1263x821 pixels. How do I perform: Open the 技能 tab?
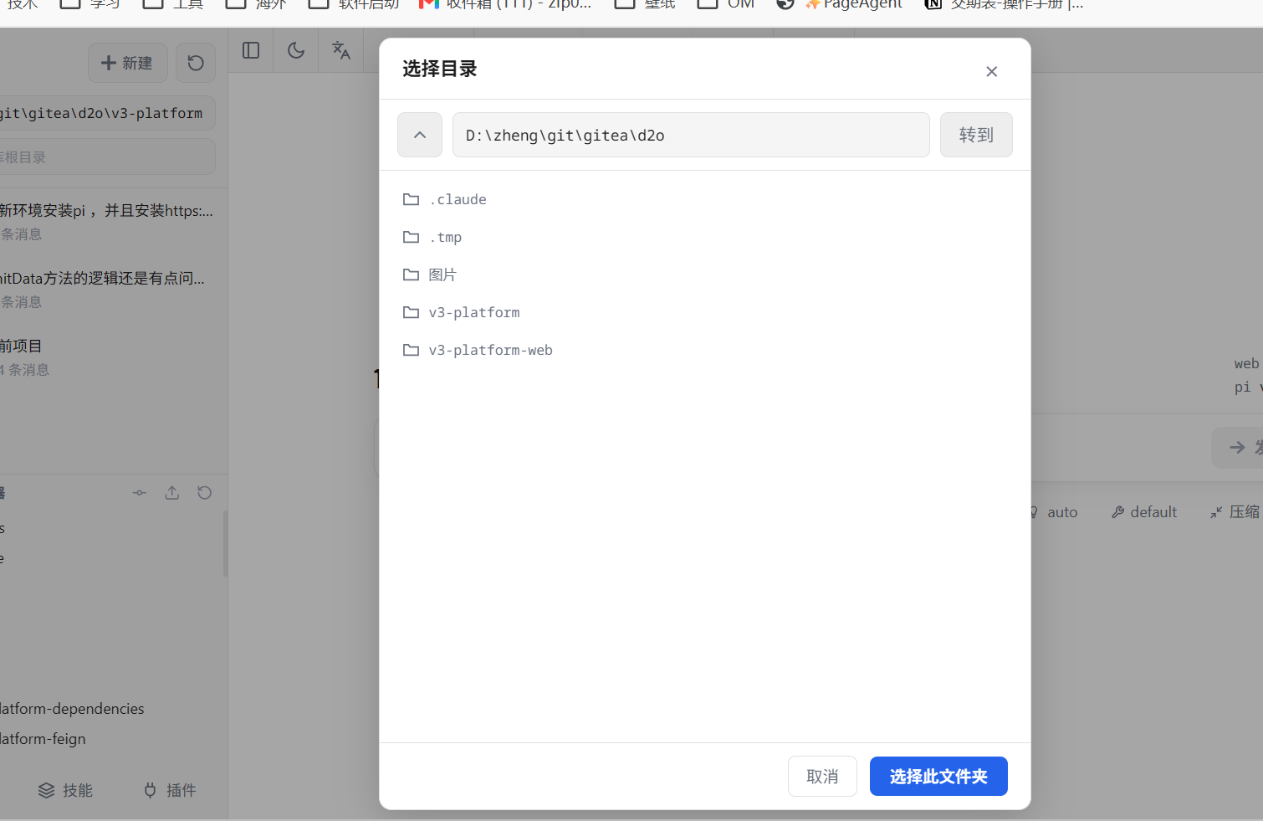point(66,790)
